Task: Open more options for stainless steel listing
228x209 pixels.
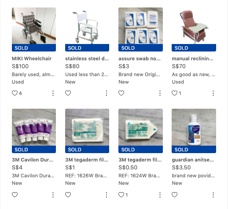Action: (107, 93)
